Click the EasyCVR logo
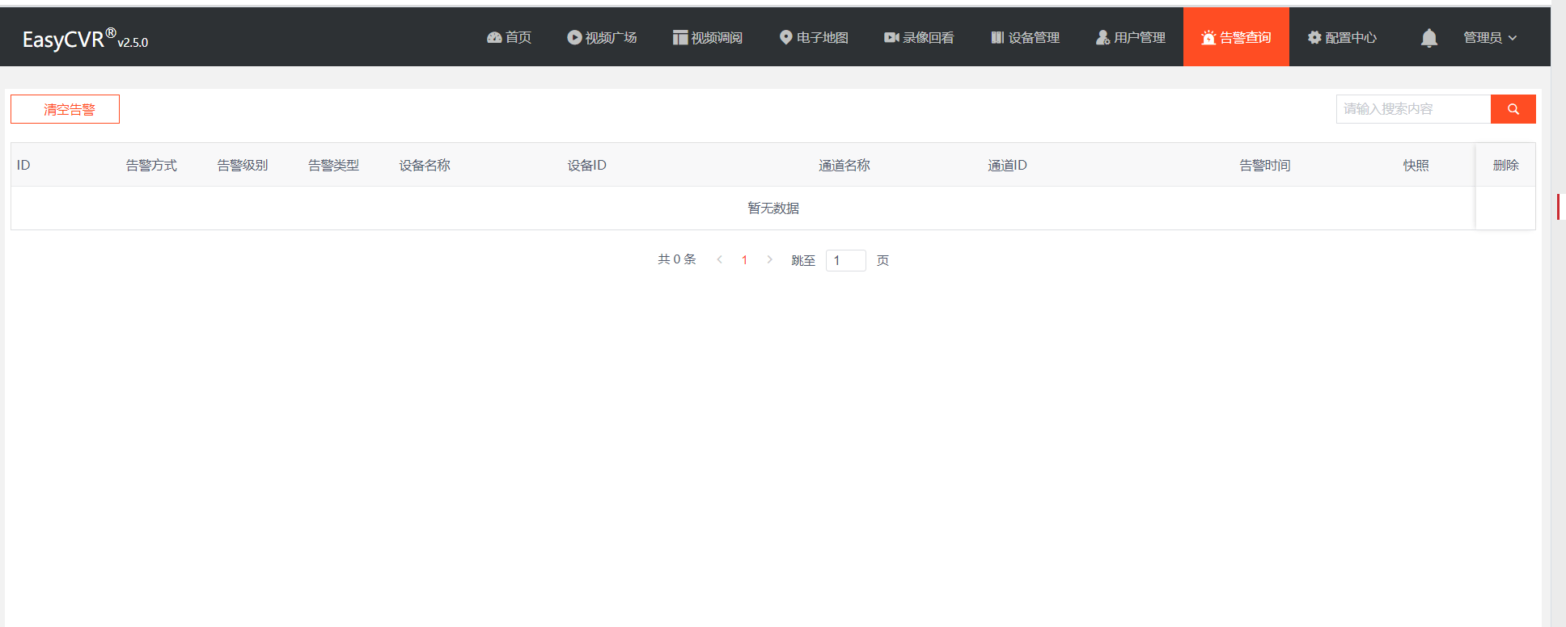Viewport: 1566px width, 627px height. (85, 39)
